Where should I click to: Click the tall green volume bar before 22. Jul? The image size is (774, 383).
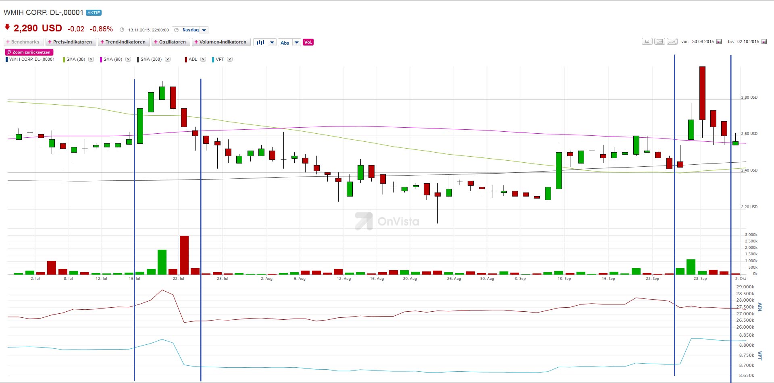(x=162, y=262)
